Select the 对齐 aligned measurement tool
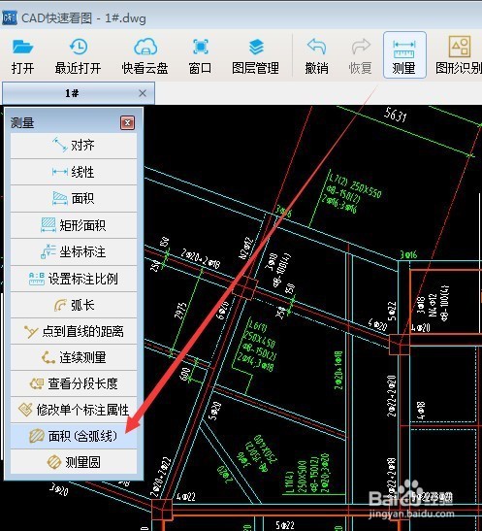Viewport: 482px width, 531px height. point(74,146)
